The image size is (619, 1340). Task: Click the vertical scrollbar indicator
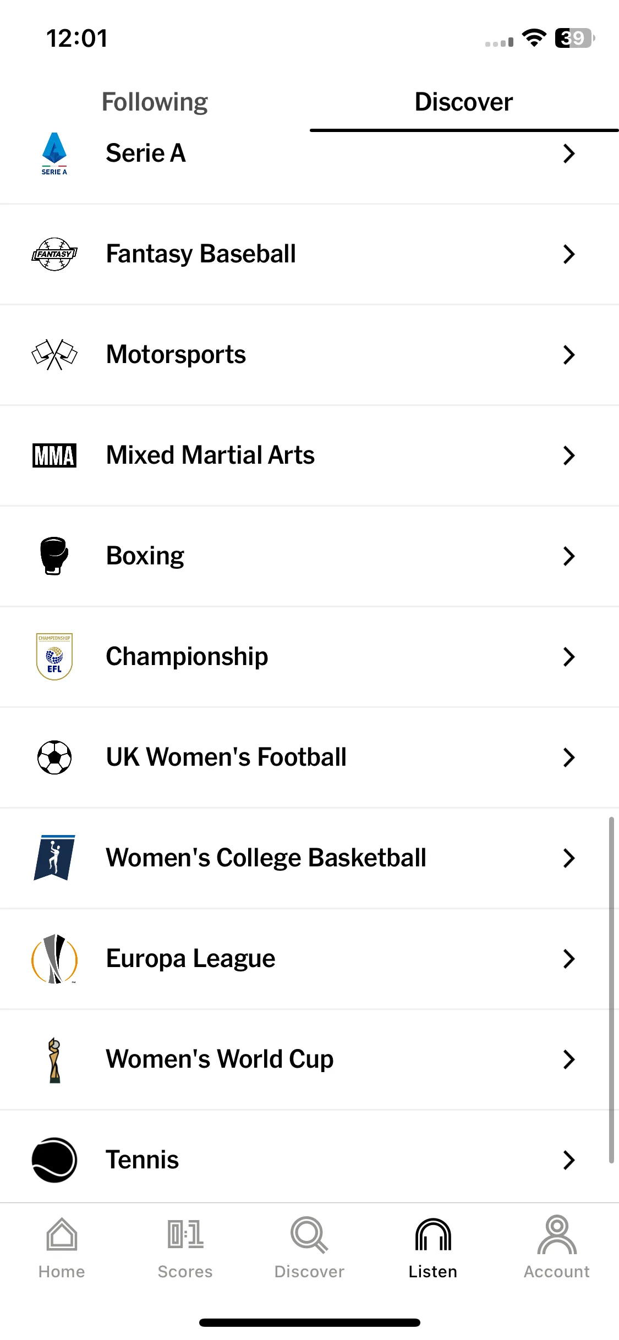pos(611,990)
